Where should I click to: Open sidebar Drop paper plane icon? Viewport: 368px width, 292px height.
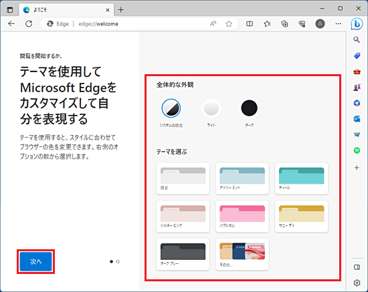[357, 134]
